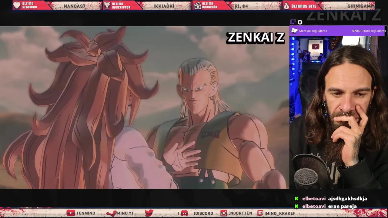Click the Discord icon in bottom bar
Screen dimensions: 388x218
tap(184, 213)
